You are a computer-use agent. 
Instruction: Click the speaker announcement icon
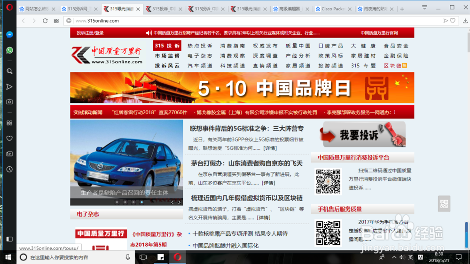coord(149,33)
